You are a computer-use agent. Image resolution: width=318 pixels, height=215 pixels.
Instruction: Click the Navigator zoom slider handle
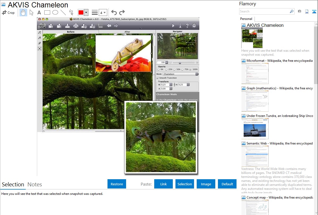[180, 63]
